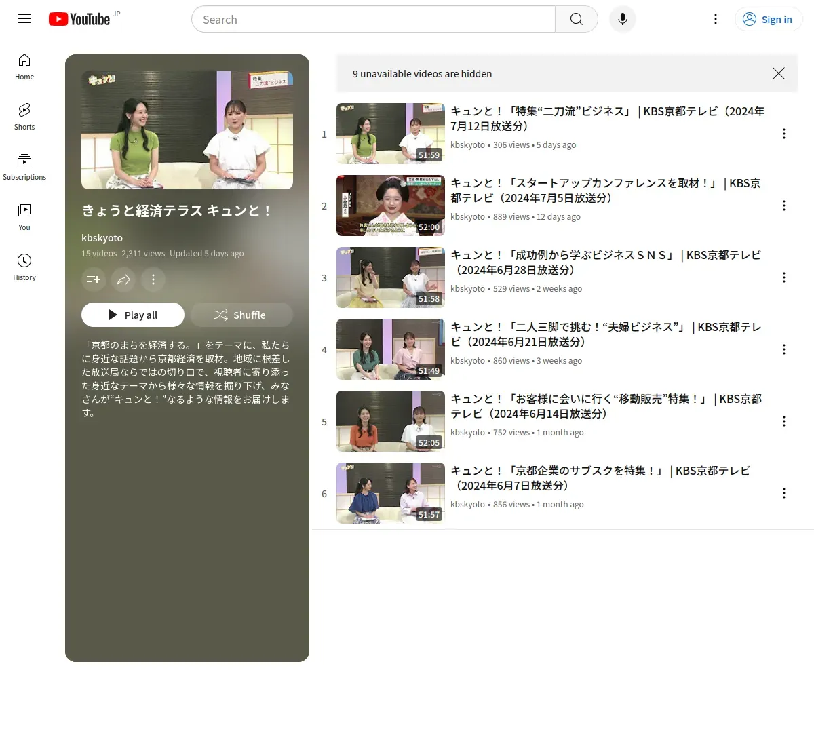
Task: Click playlist title きょうと経済テラス キュンと！
Action: point(177,211)
